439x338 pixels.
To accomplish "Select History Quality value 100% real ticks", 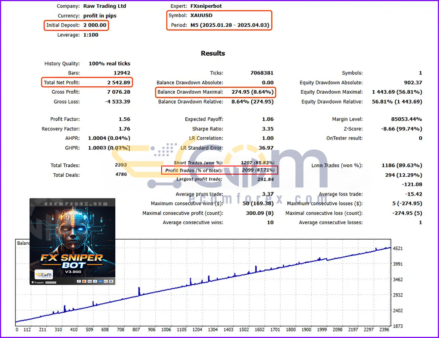I will tap(109, 64).
